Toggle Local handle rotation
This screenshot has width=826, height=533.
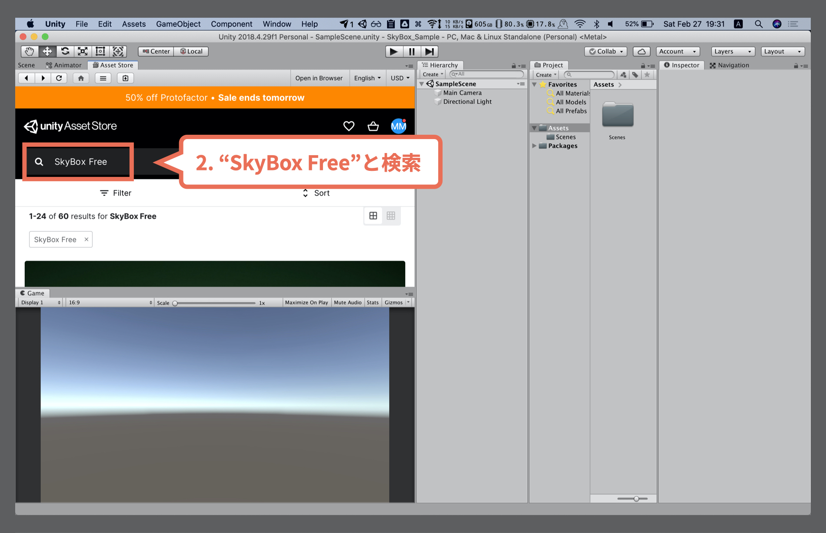point(191,51)
